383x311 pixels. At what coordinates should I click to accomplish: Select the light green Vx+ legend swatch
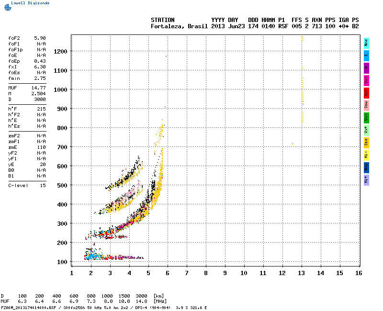pyautogui.click(x=366, y=130)
